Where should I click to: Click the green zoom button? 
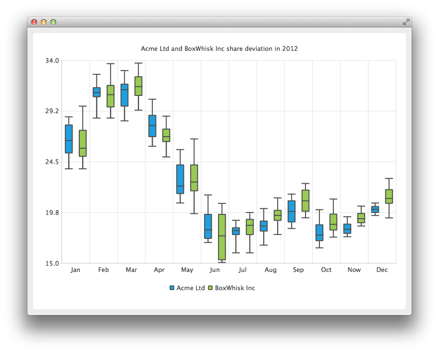(x=53, y=22)
